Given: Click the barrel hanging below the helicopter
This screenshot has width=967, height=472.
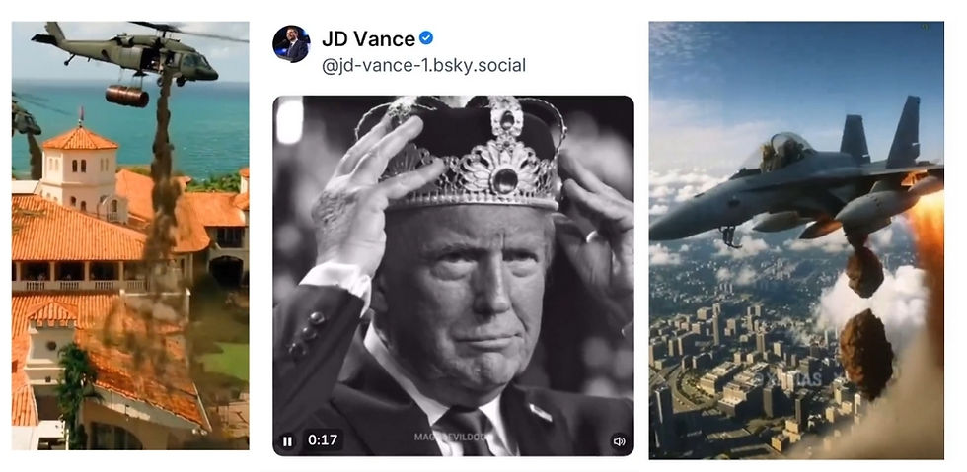Looking at the screenshot, I should [x=126, y=96].
